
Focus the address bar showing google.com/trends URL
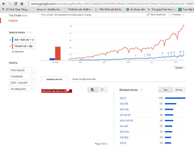pyautogui.click(x=110, y=4)
